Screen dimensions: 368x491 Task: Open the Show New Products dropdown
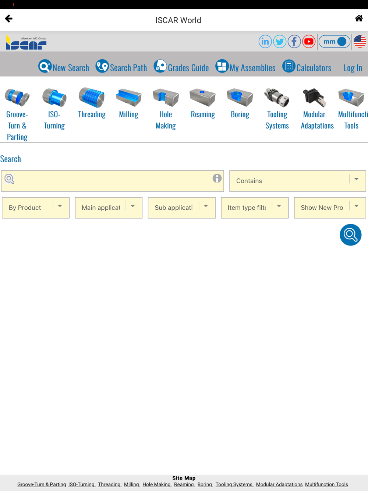[330, 208]
